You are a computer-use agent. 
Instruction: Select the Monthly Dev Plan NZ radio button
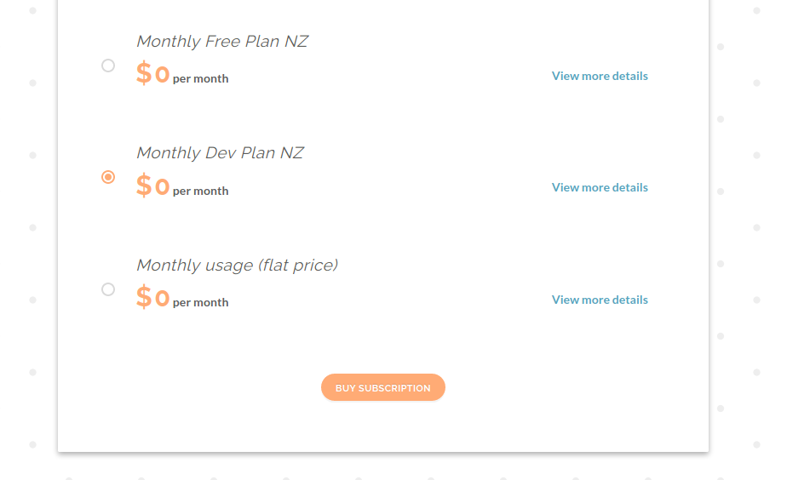pyautogui.click(x=108, y=177)
